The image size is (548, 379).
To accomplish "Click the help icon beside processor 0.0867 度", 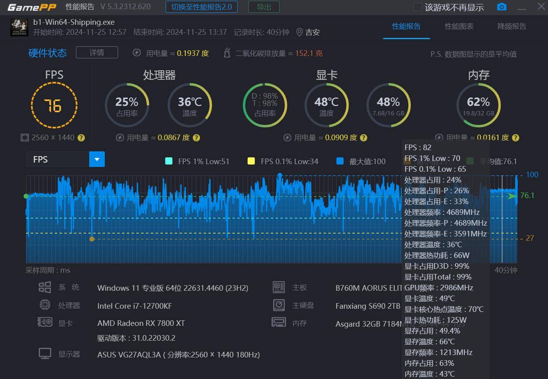I will [x=196, y=137].
